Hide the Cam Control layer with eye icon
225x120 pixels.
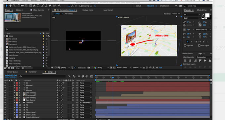5,100
